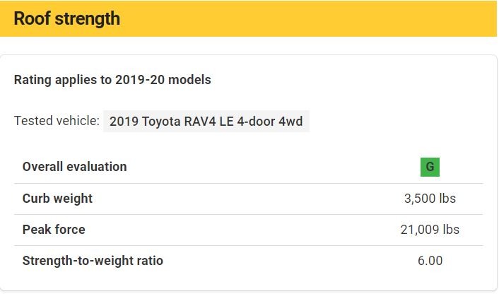Click the 'lbs' unit after 3,500

point(447,199)
